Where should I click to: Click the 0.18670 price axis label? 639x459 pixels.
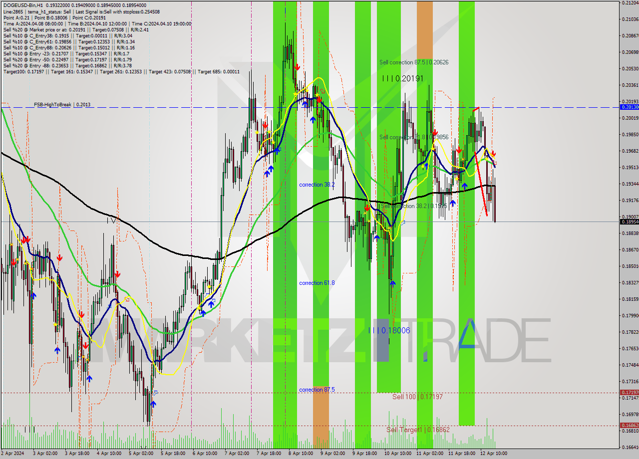click(x=630, y=249)
